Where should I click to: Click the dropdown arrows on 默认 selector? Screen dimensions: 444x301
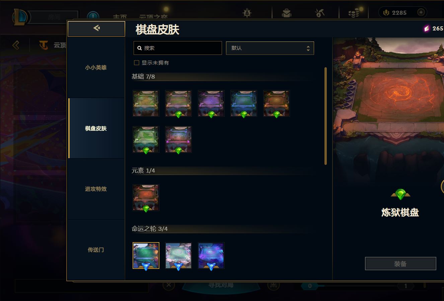308,48
